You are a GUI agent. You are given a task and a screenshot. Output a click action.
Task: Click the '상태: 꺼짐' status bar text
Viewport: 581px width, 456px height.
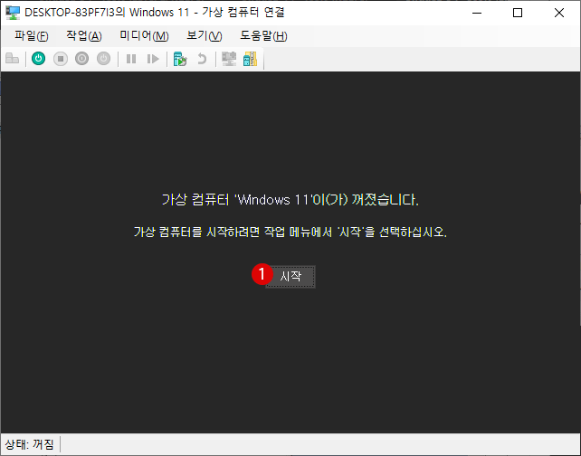pos(29,443)
